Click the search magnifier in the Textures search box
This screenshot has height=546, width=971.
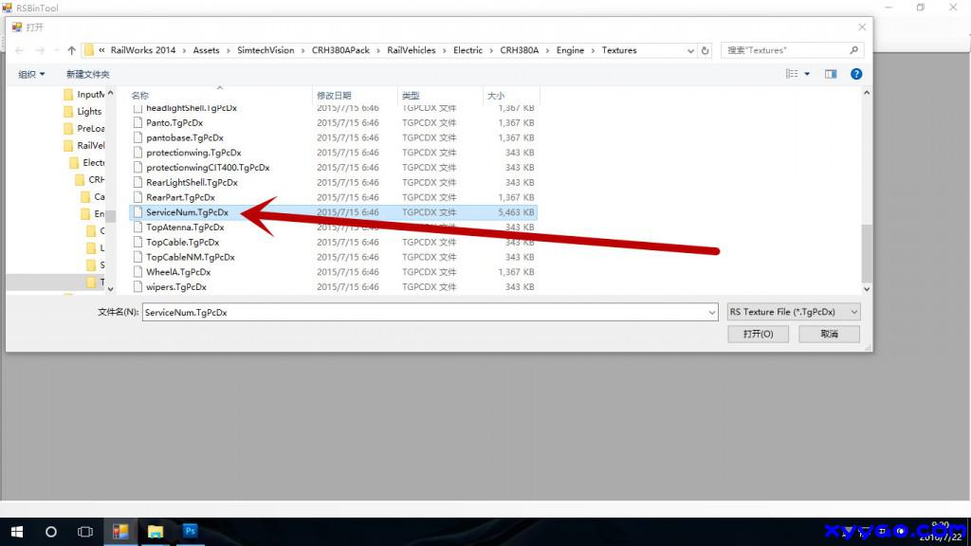[853, 50]
